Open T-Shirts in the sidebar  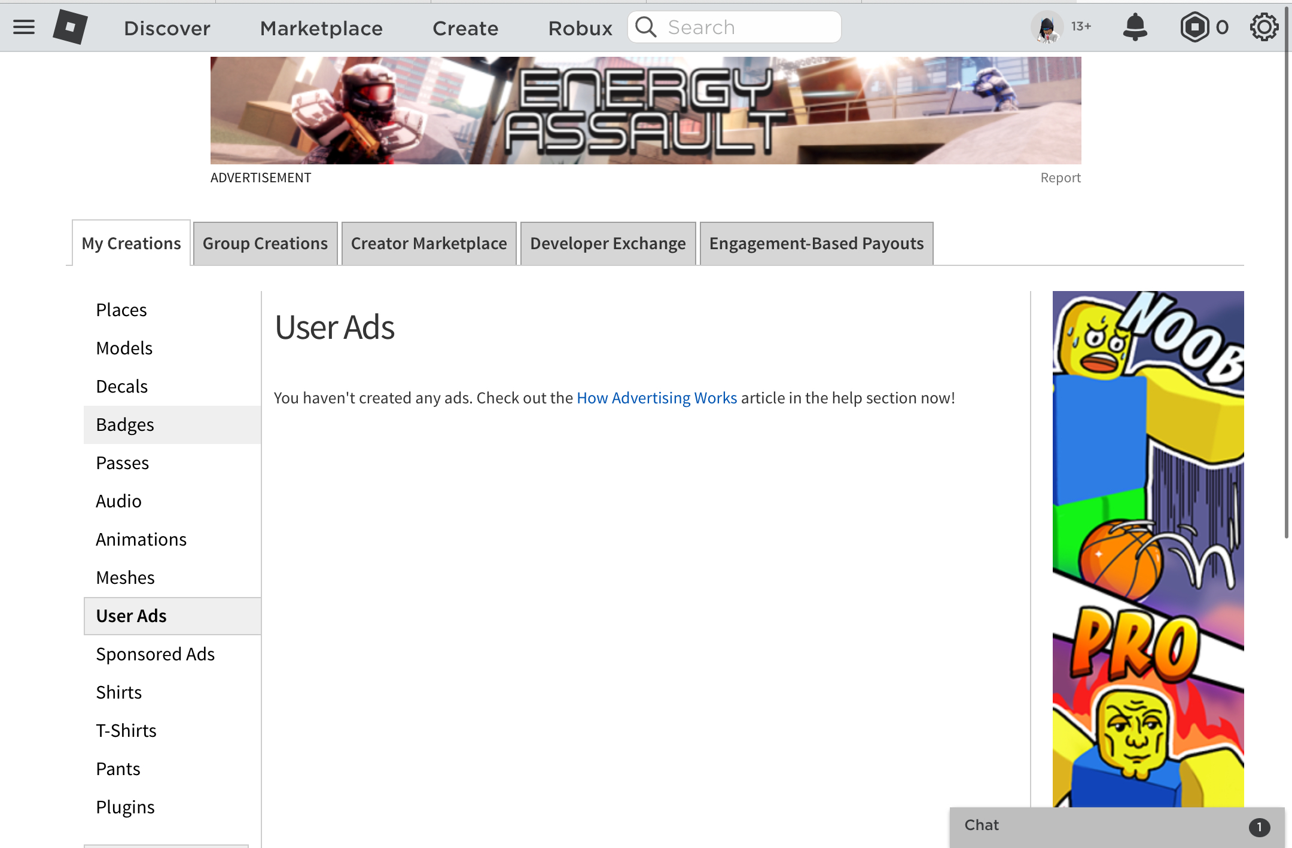coord(172,731)
